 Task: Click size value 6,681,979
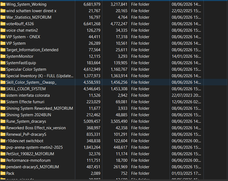[x=92, y=4]
